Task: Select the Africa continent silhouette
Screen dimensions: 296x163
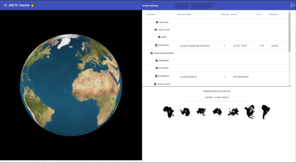Action: tap(169, 112)
